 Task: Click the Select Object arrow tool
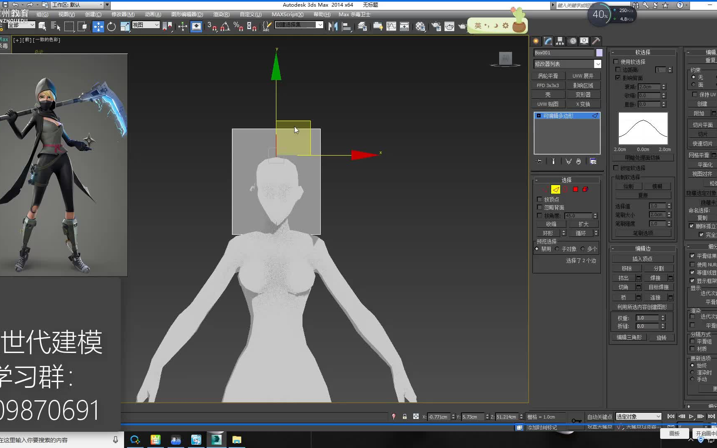[x=42, y=27]
